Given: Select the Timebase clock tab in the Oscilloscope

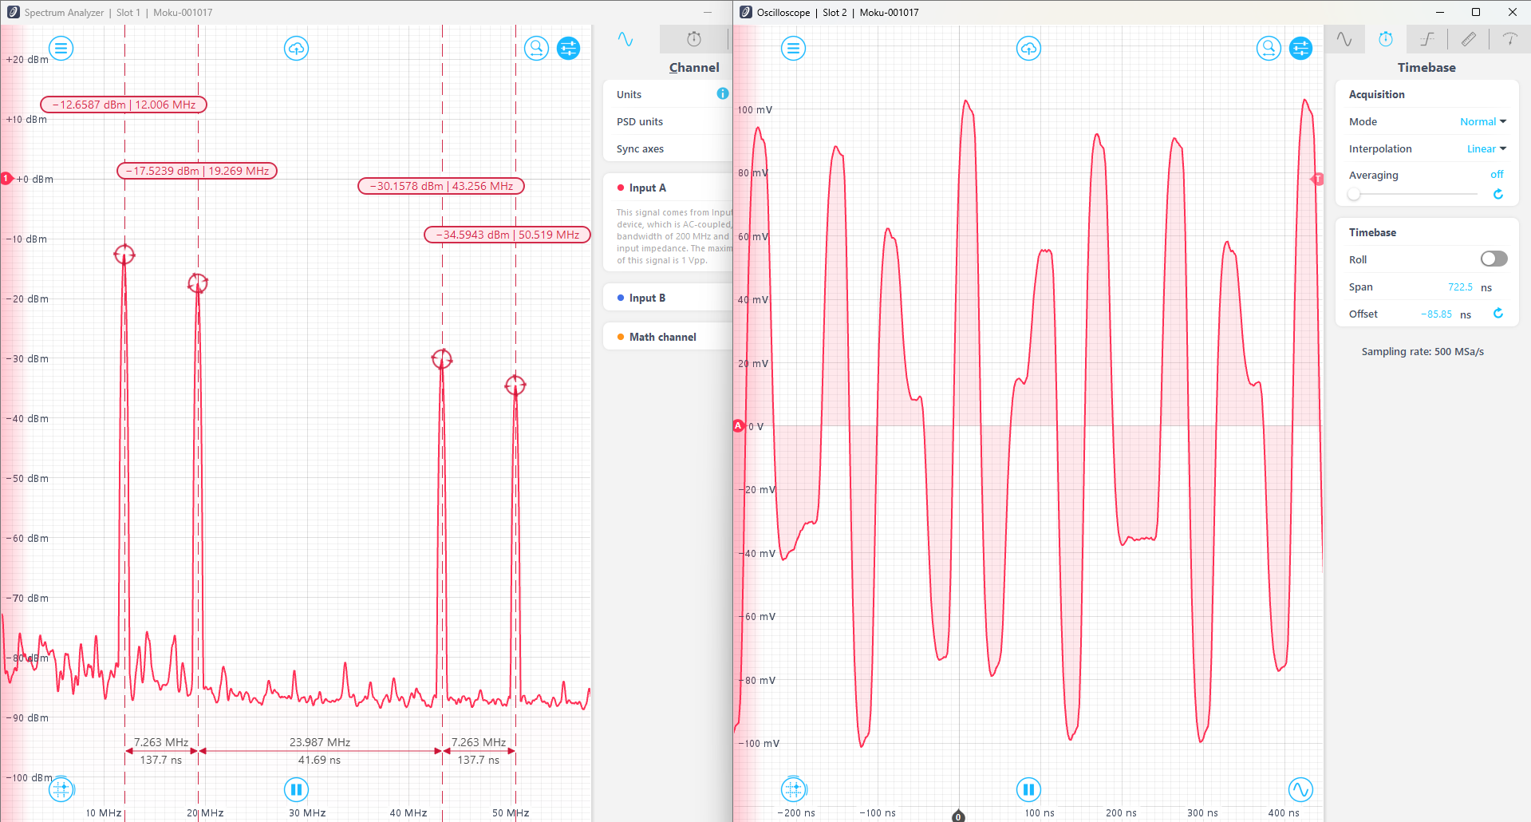Looking at the screenshot, I should (1386, 38).
